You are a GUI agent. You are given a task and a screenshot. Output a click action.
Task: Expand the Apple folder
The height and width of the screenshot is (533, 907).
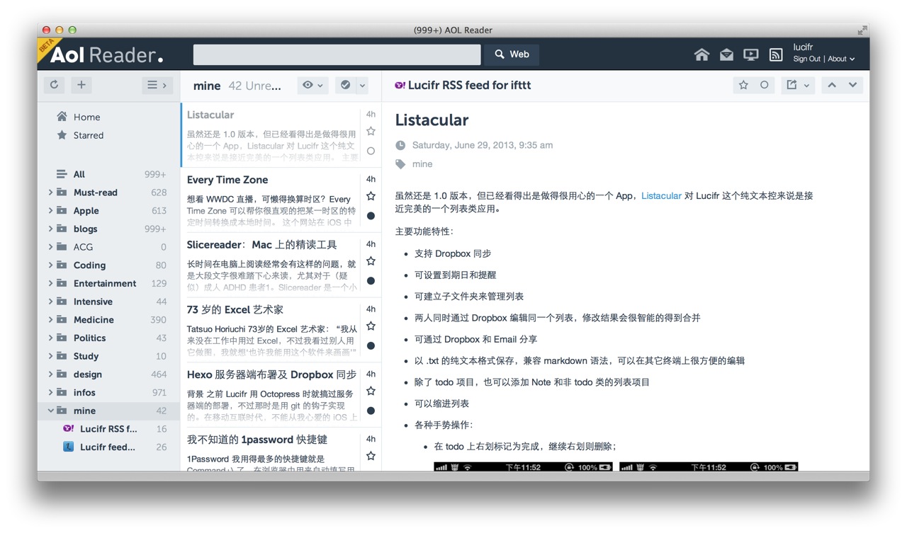tap(50, 211)
